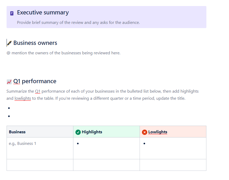229x180 pixels.
Task: Click the underlined word 'lowlights' in the paragraph
Action: pos(23,98)
